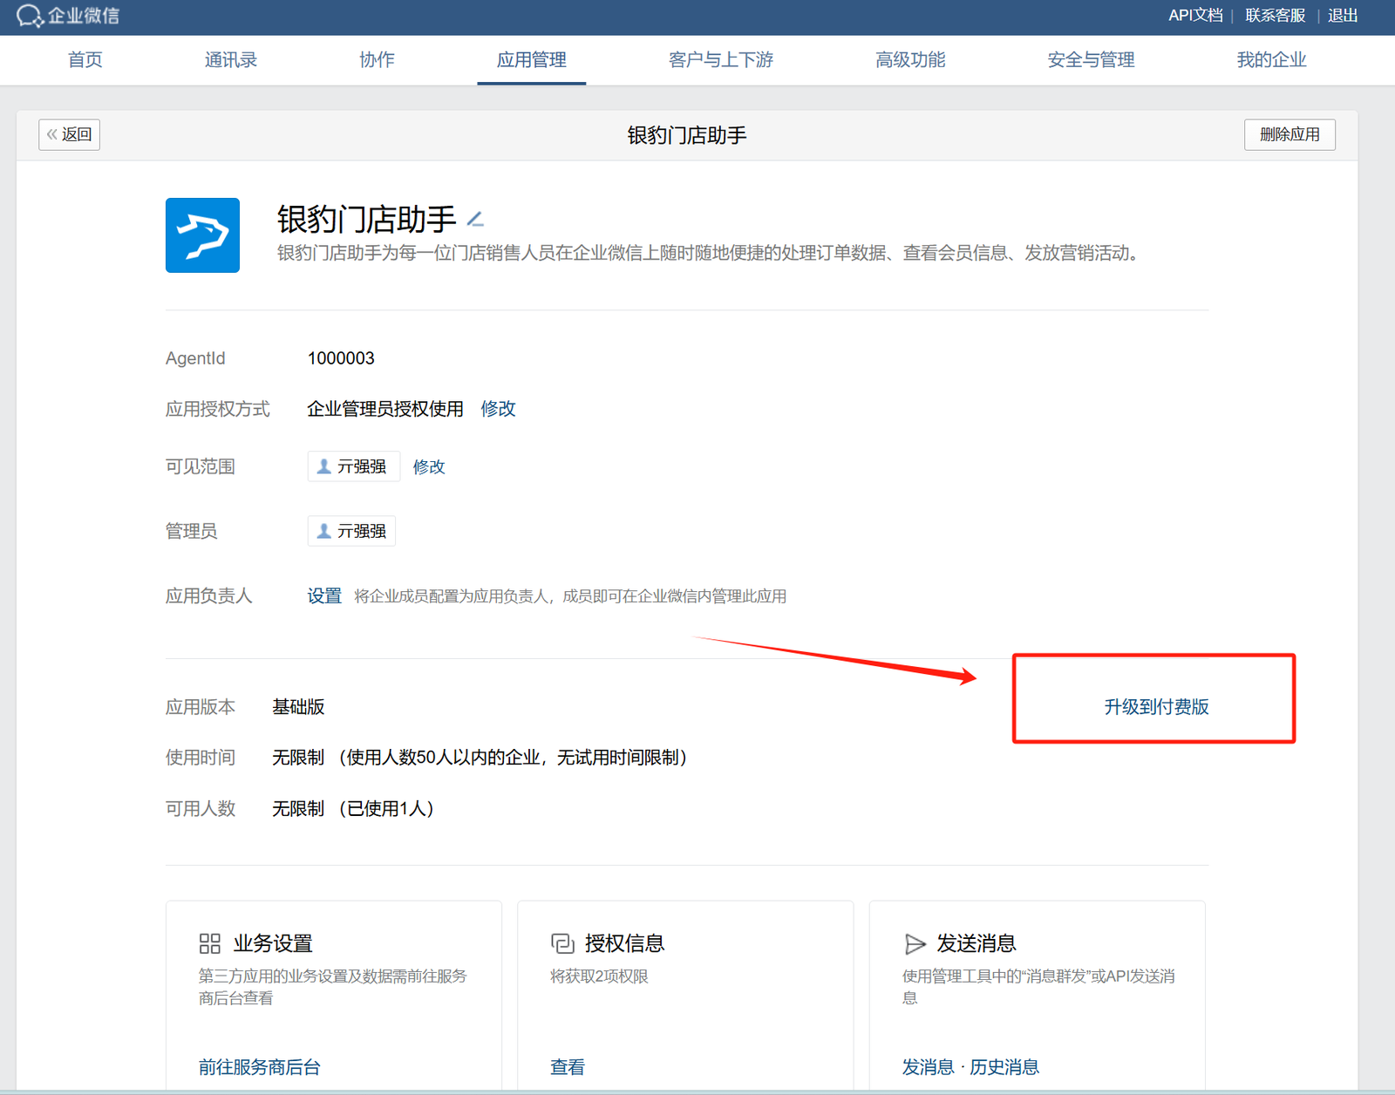Screen dimensions: 1395x1095
Task: Click 修改 next to 可见范围
Action: click(x=429, y=466)
